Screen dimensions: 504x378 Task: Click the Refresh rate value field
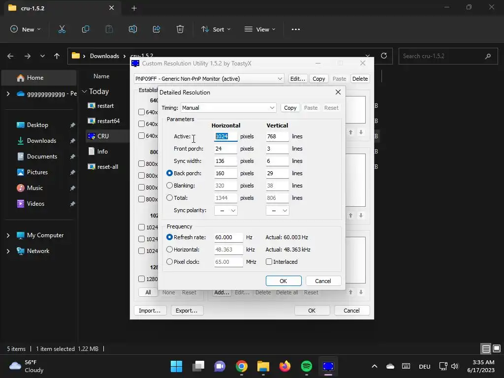click(228, 238)
